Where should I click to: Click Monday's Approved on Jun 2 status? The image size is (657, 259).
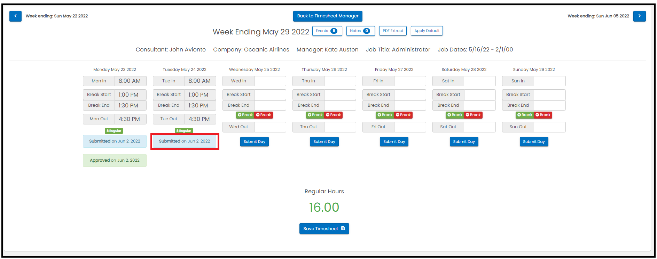(115, 160)
